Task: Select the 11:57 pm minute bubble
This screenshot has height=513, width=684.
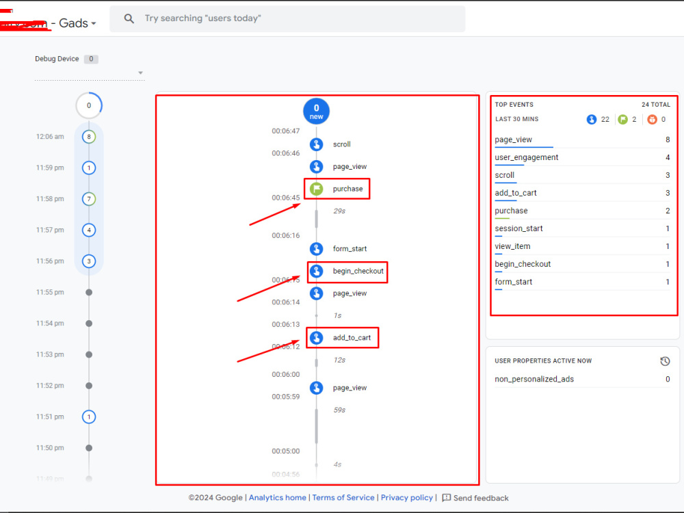Action: click(89, 230)
